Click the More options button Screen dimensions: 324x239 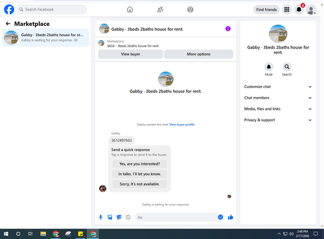198,54
